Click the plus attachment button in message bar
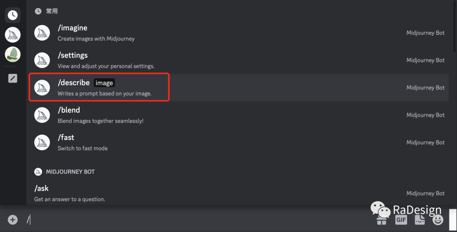 coord(13,220)
